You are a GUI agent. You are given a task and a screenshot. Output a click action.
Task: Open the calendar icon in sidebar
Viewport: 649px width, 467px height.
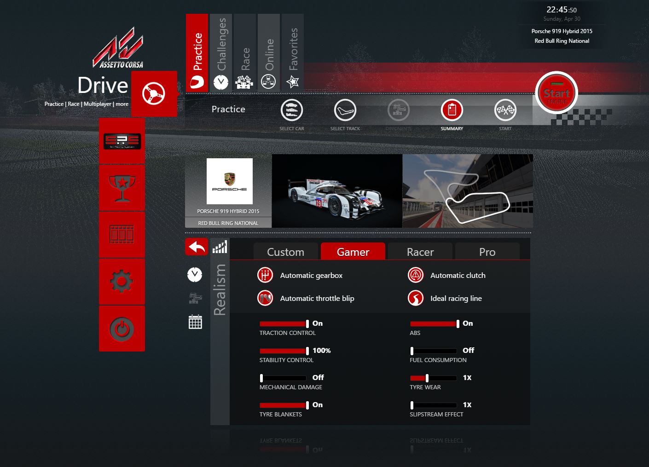tap(195, 322)
